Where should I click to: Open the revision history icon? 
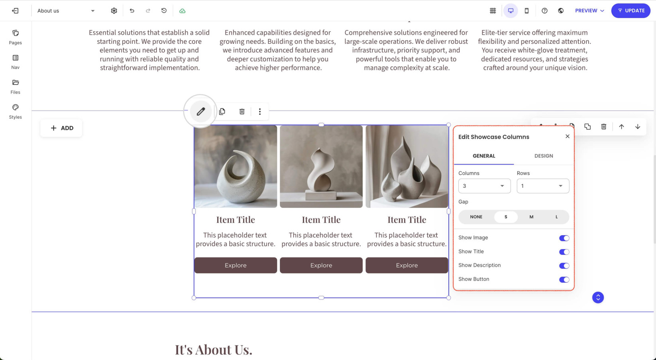tap(164, 11)
